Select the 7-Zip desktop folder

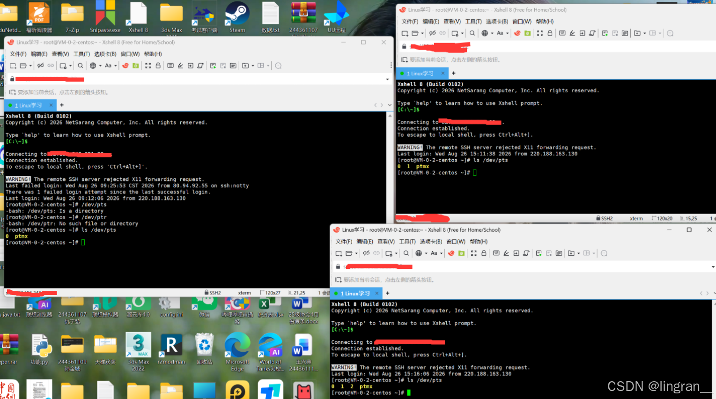(72, 17)
